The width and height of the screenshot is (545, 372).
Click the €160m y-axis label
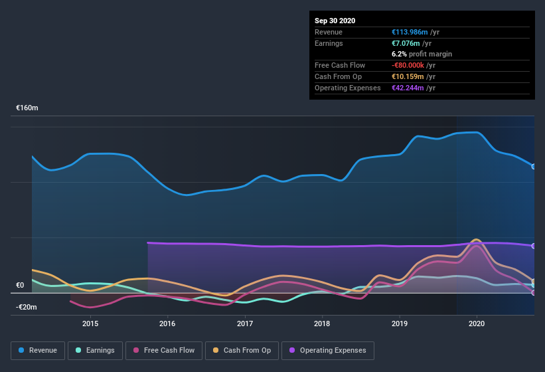[x=27, y=108]
